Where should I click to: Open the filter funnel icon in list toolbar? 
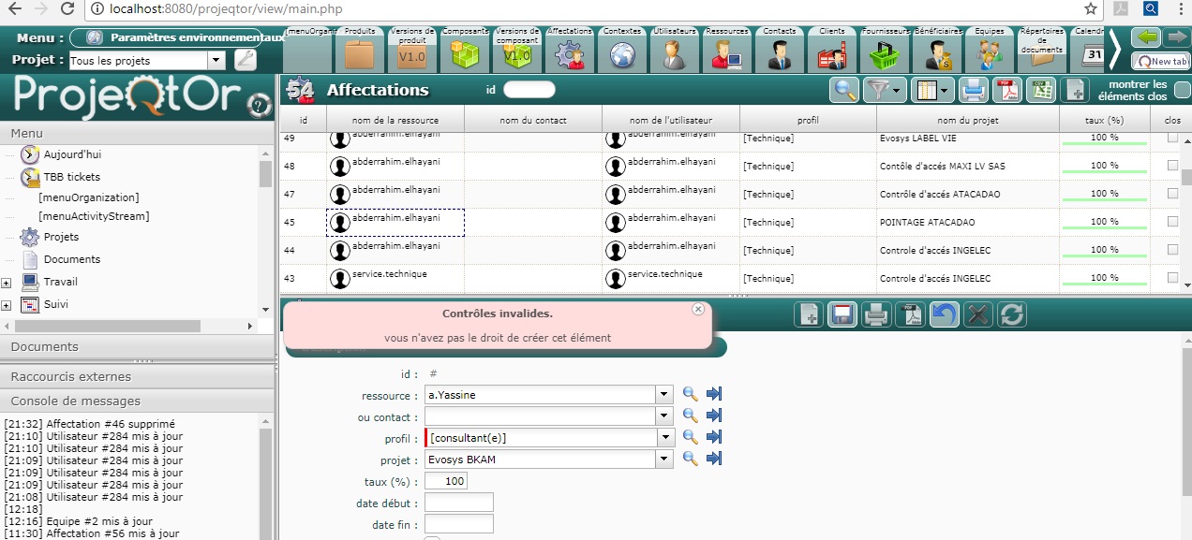point(884,90)
